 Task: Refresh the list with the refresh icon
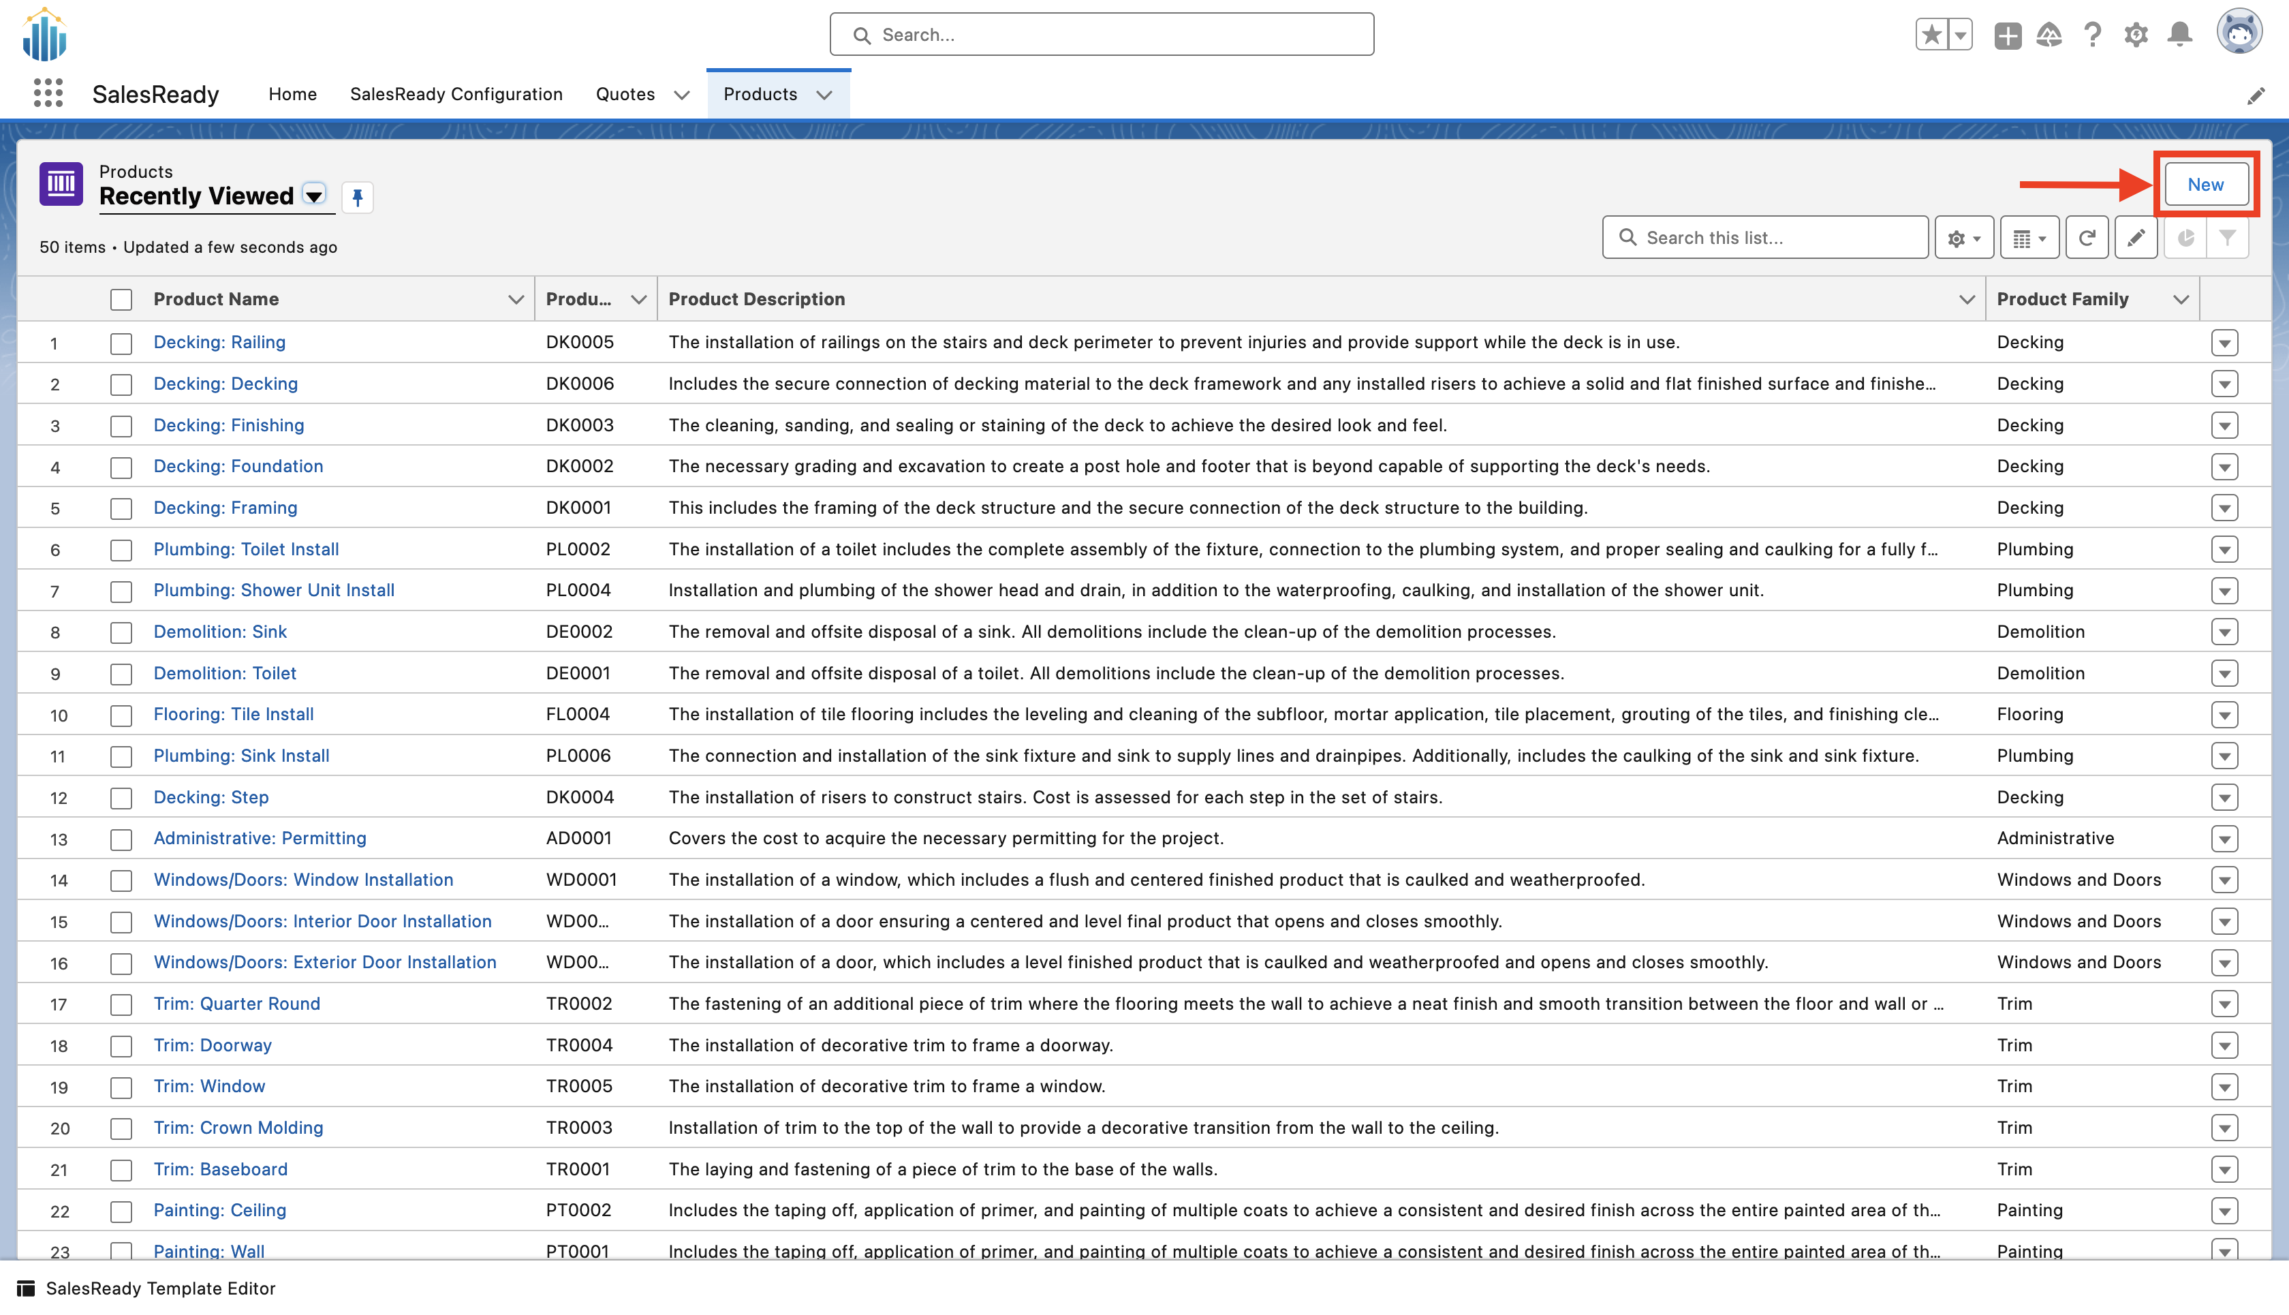2087,236
